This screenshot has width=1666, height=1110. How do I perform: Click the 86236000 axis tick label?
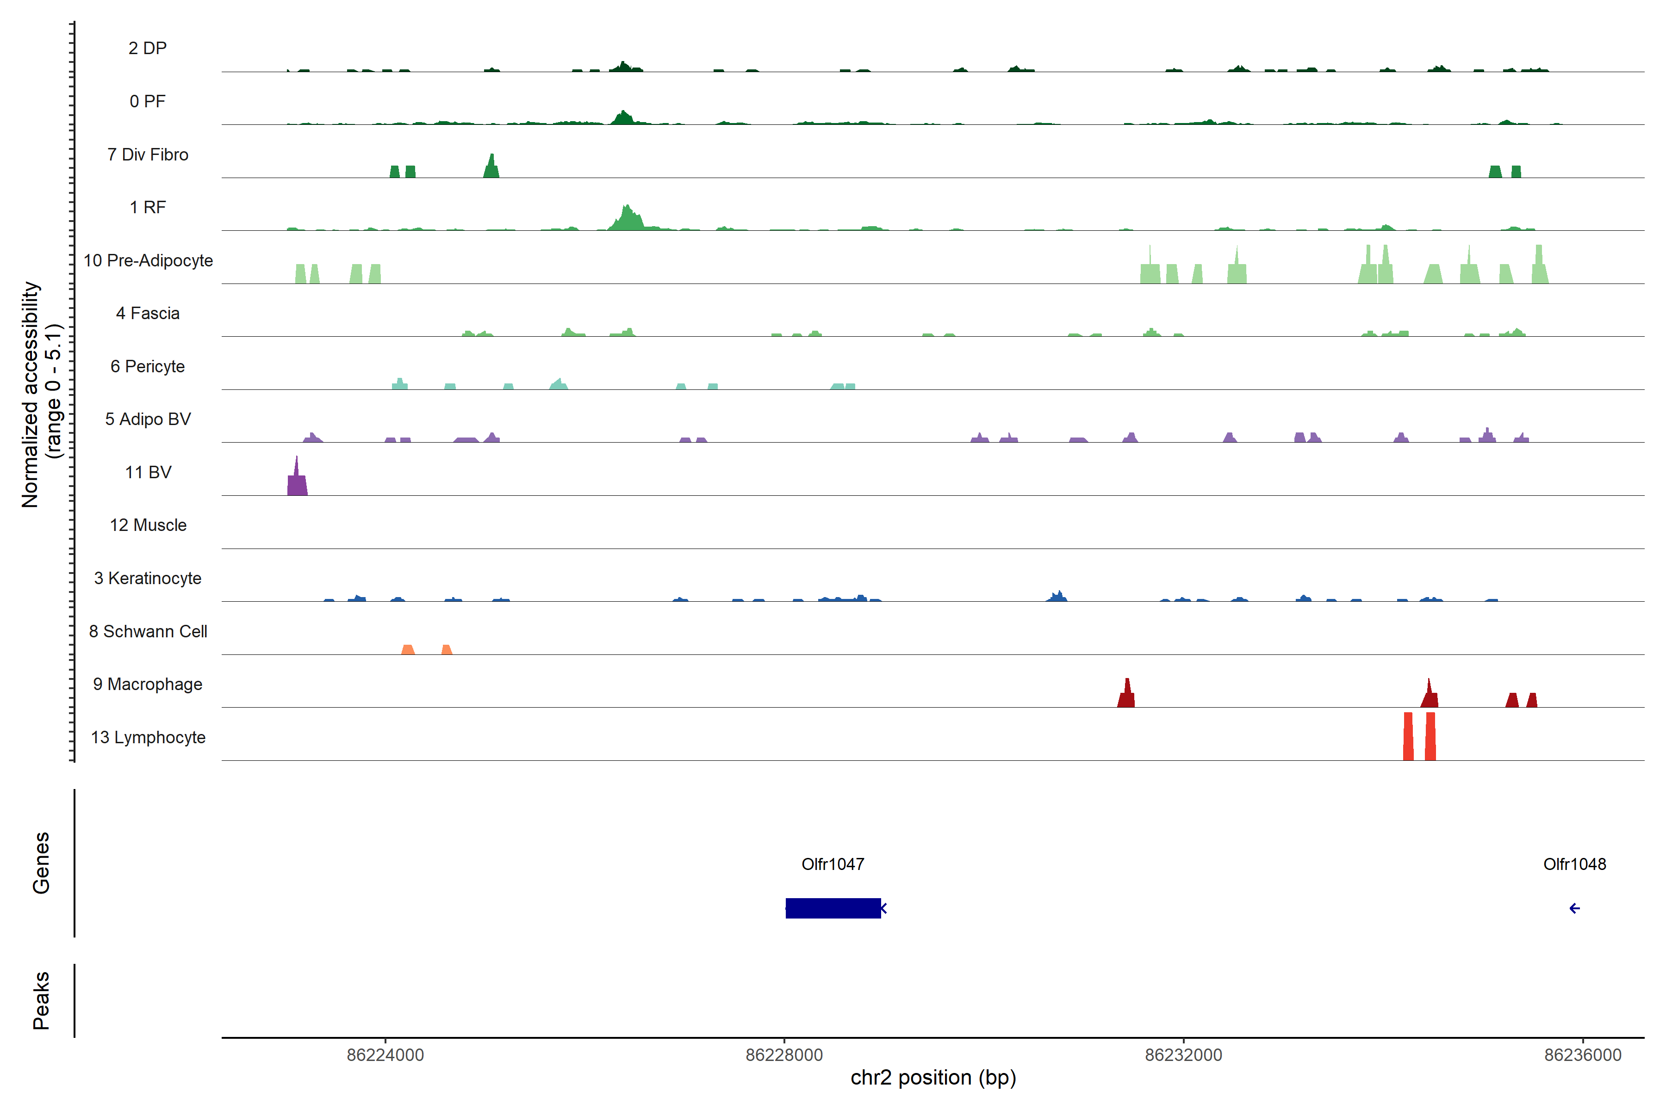(x=1582, y=1055)
